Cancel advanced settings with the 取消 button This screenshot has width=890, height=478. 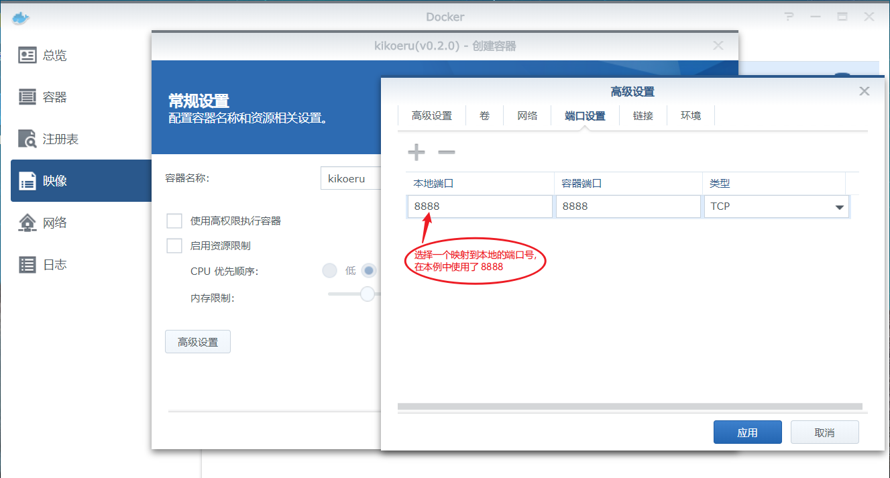click(824, 432)
